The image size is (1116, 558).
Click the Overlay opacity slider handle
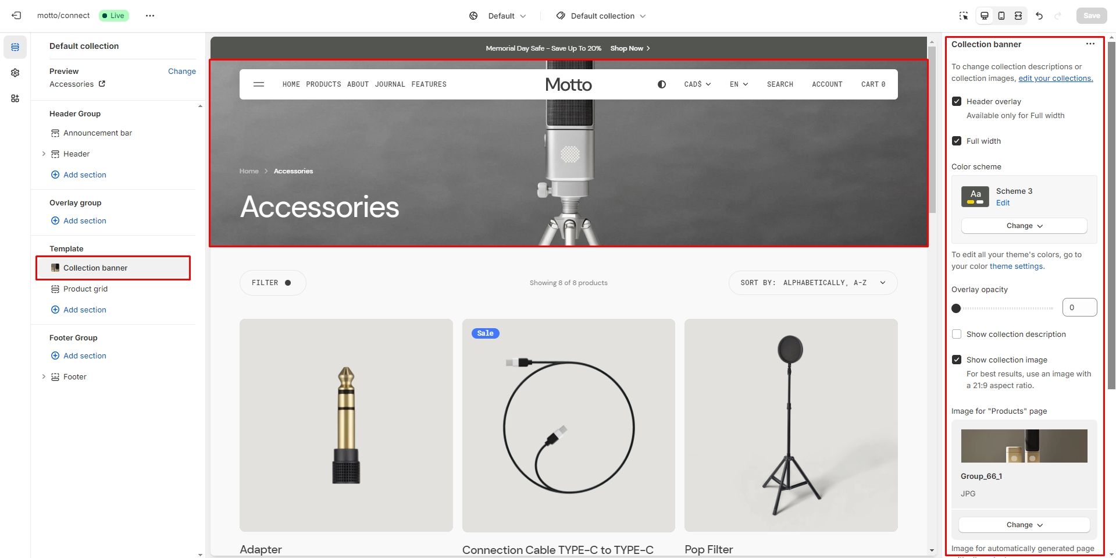[956, 308]
